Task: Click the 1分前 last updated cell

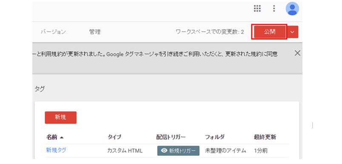Action: pos(261,151)
